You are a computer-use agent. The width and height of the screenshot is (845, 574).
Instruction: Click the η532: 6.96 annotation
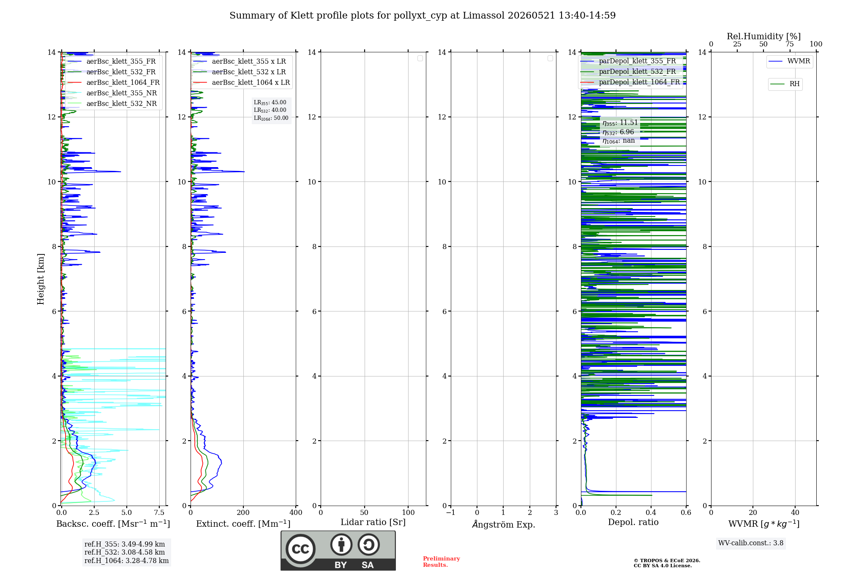(618, 132)
